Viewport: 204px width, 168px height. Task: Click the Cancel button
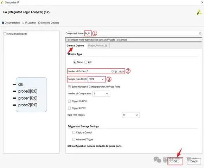(194, 161)
